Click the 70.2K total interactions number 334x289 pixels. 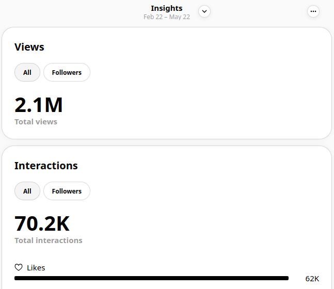(42, 223)
